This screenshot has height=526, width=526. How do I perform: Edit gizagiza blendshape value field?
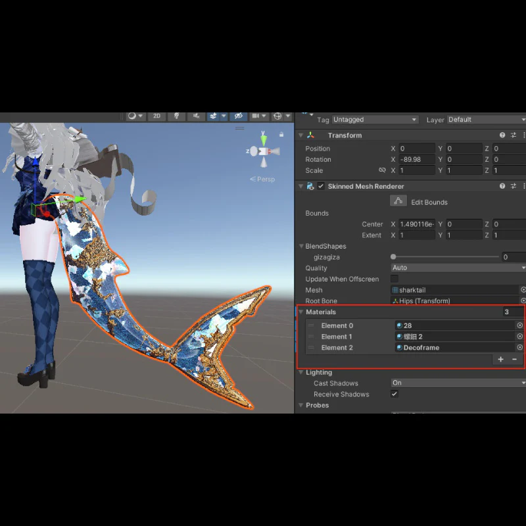(514, 257)
